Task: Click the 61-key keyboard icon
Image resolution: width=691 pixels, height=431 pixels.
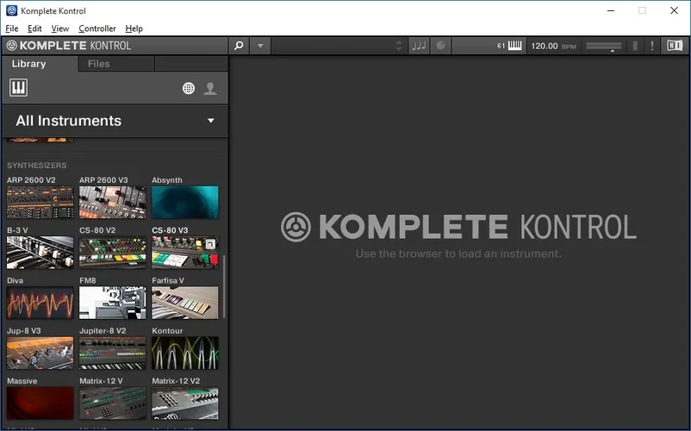Action: pyautogui.click(x=514, y=46)
